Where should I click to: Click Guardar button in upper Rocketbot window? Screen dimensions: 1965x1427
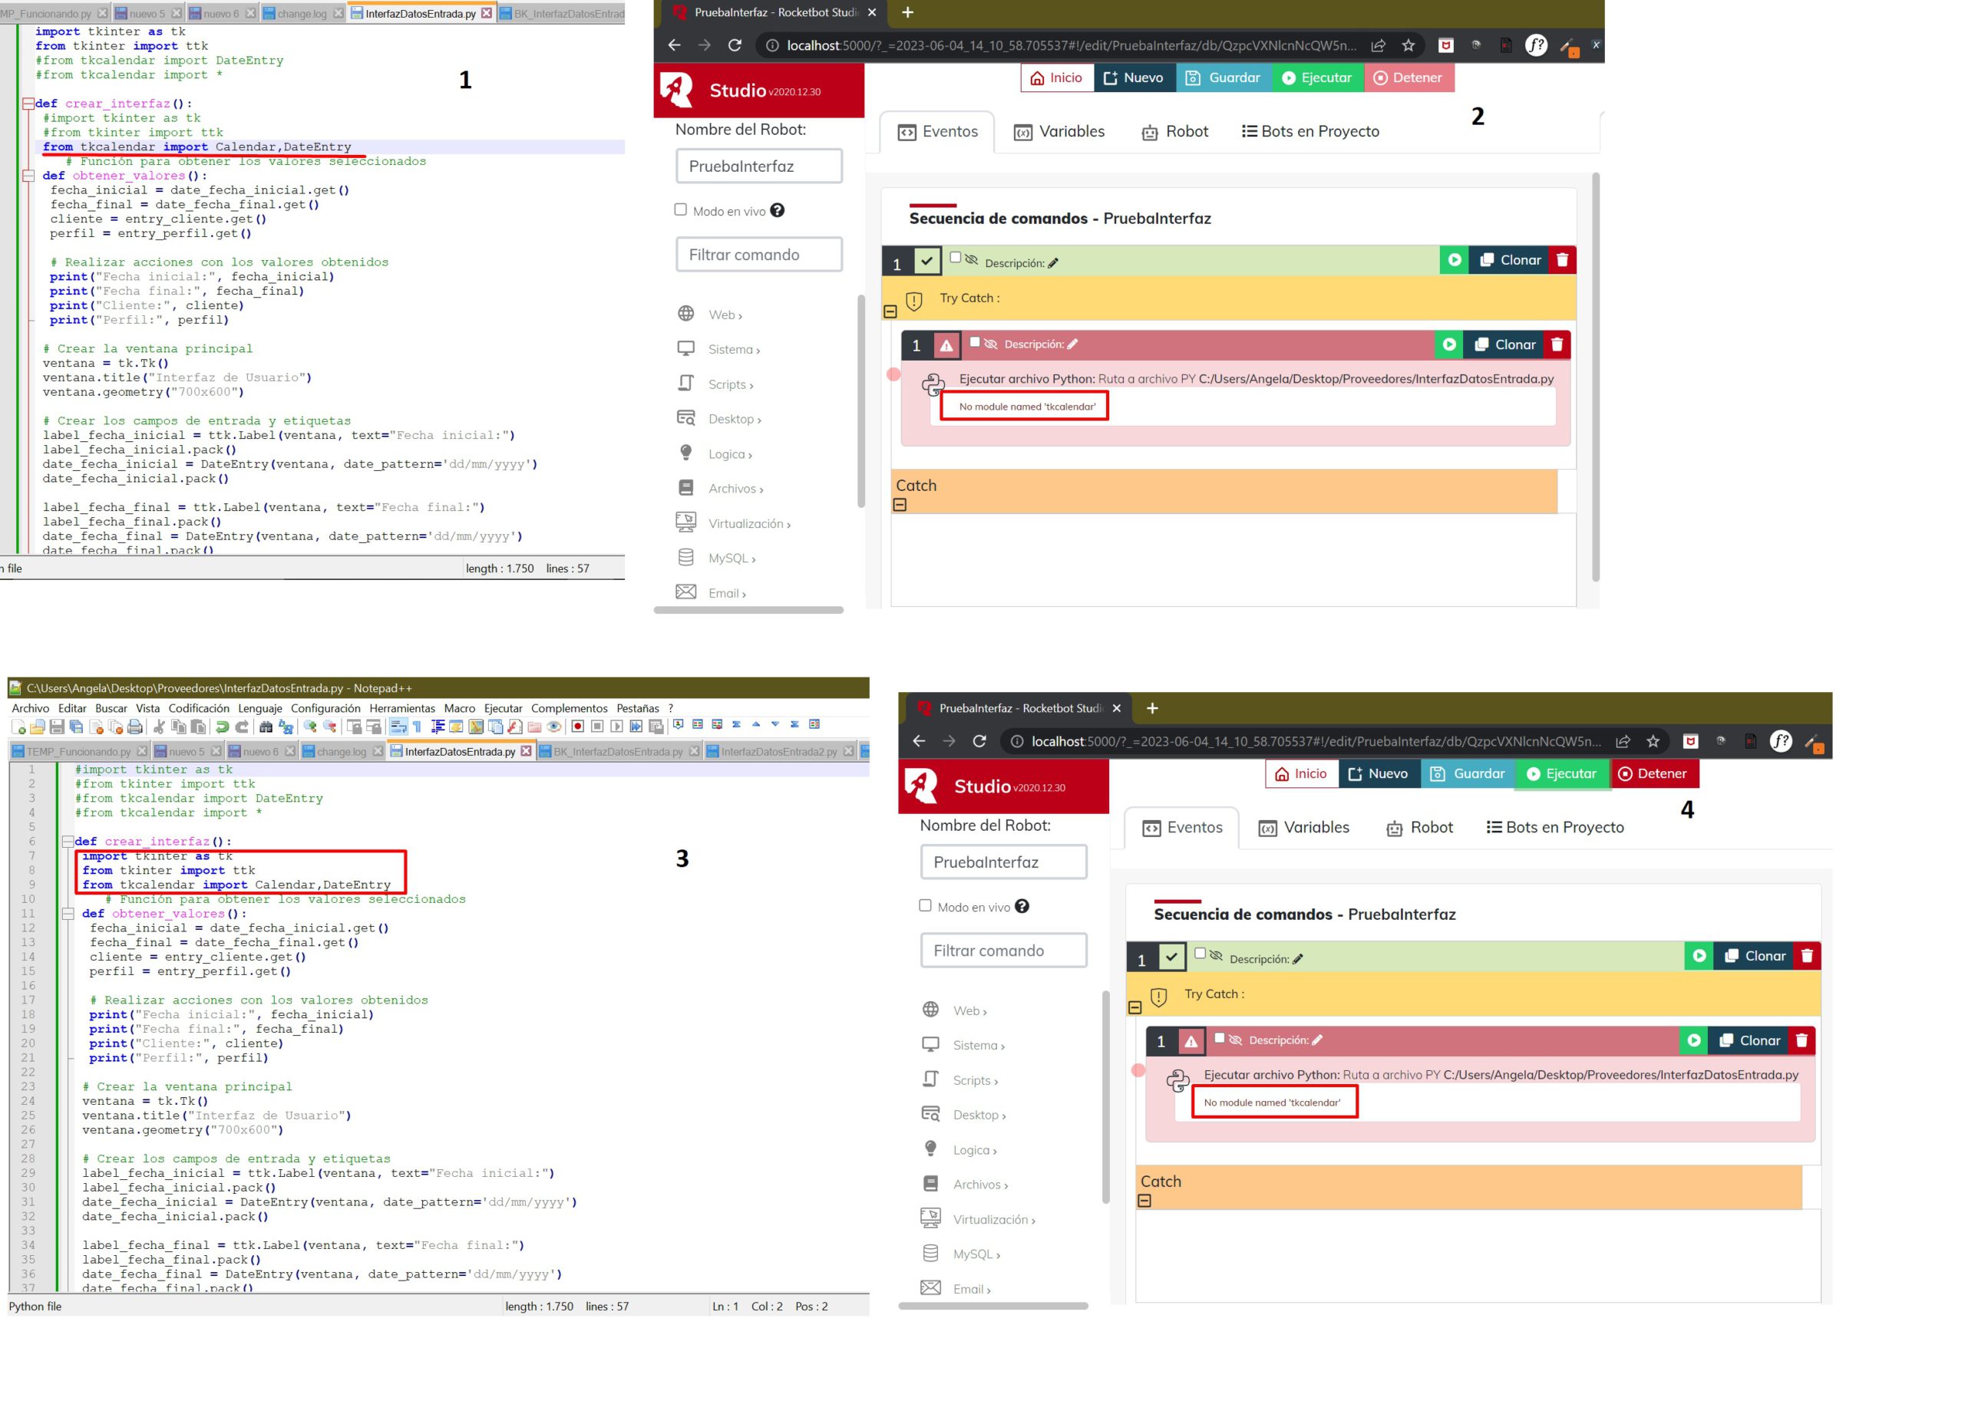(x=1224, y=78)
